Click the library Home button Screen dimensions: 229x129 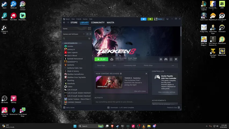point(74,29)
